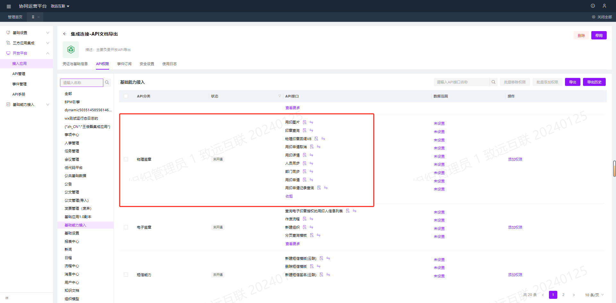Check the 物理签章 row checkbox

pyautogui.click(x=126, y=159)
